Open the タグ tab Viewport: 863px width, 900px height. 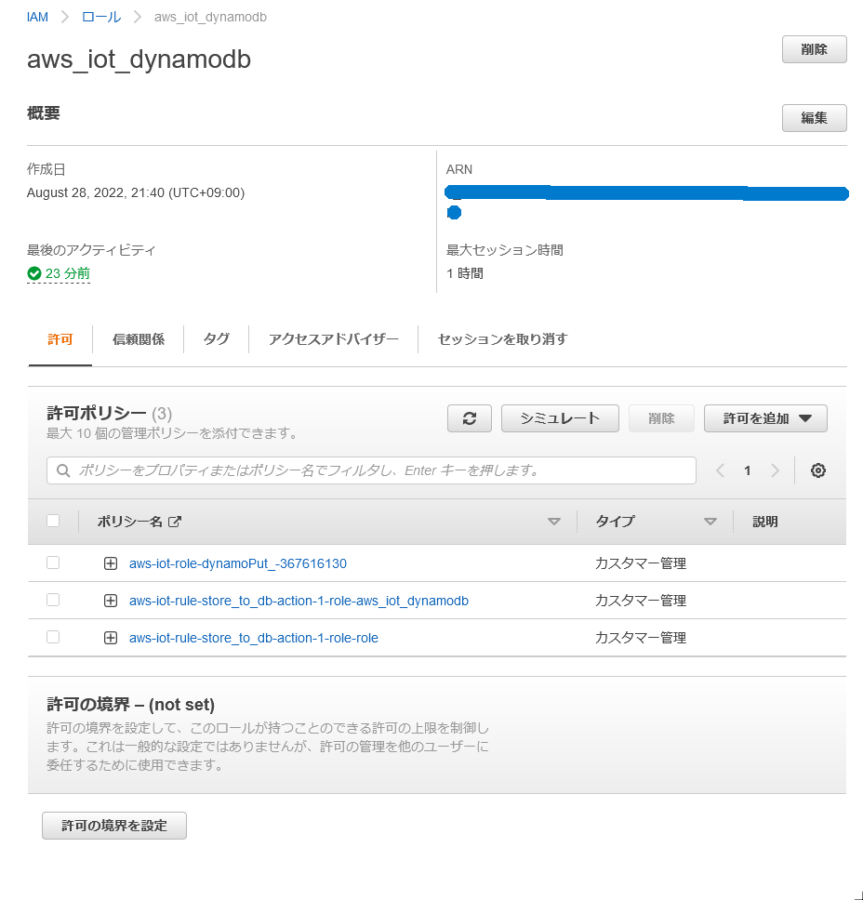[x=217, y=339]
